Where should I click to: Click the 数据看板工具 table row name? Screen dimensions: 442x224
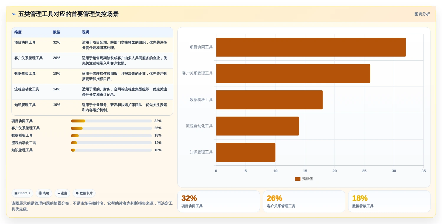coord(25,74)
